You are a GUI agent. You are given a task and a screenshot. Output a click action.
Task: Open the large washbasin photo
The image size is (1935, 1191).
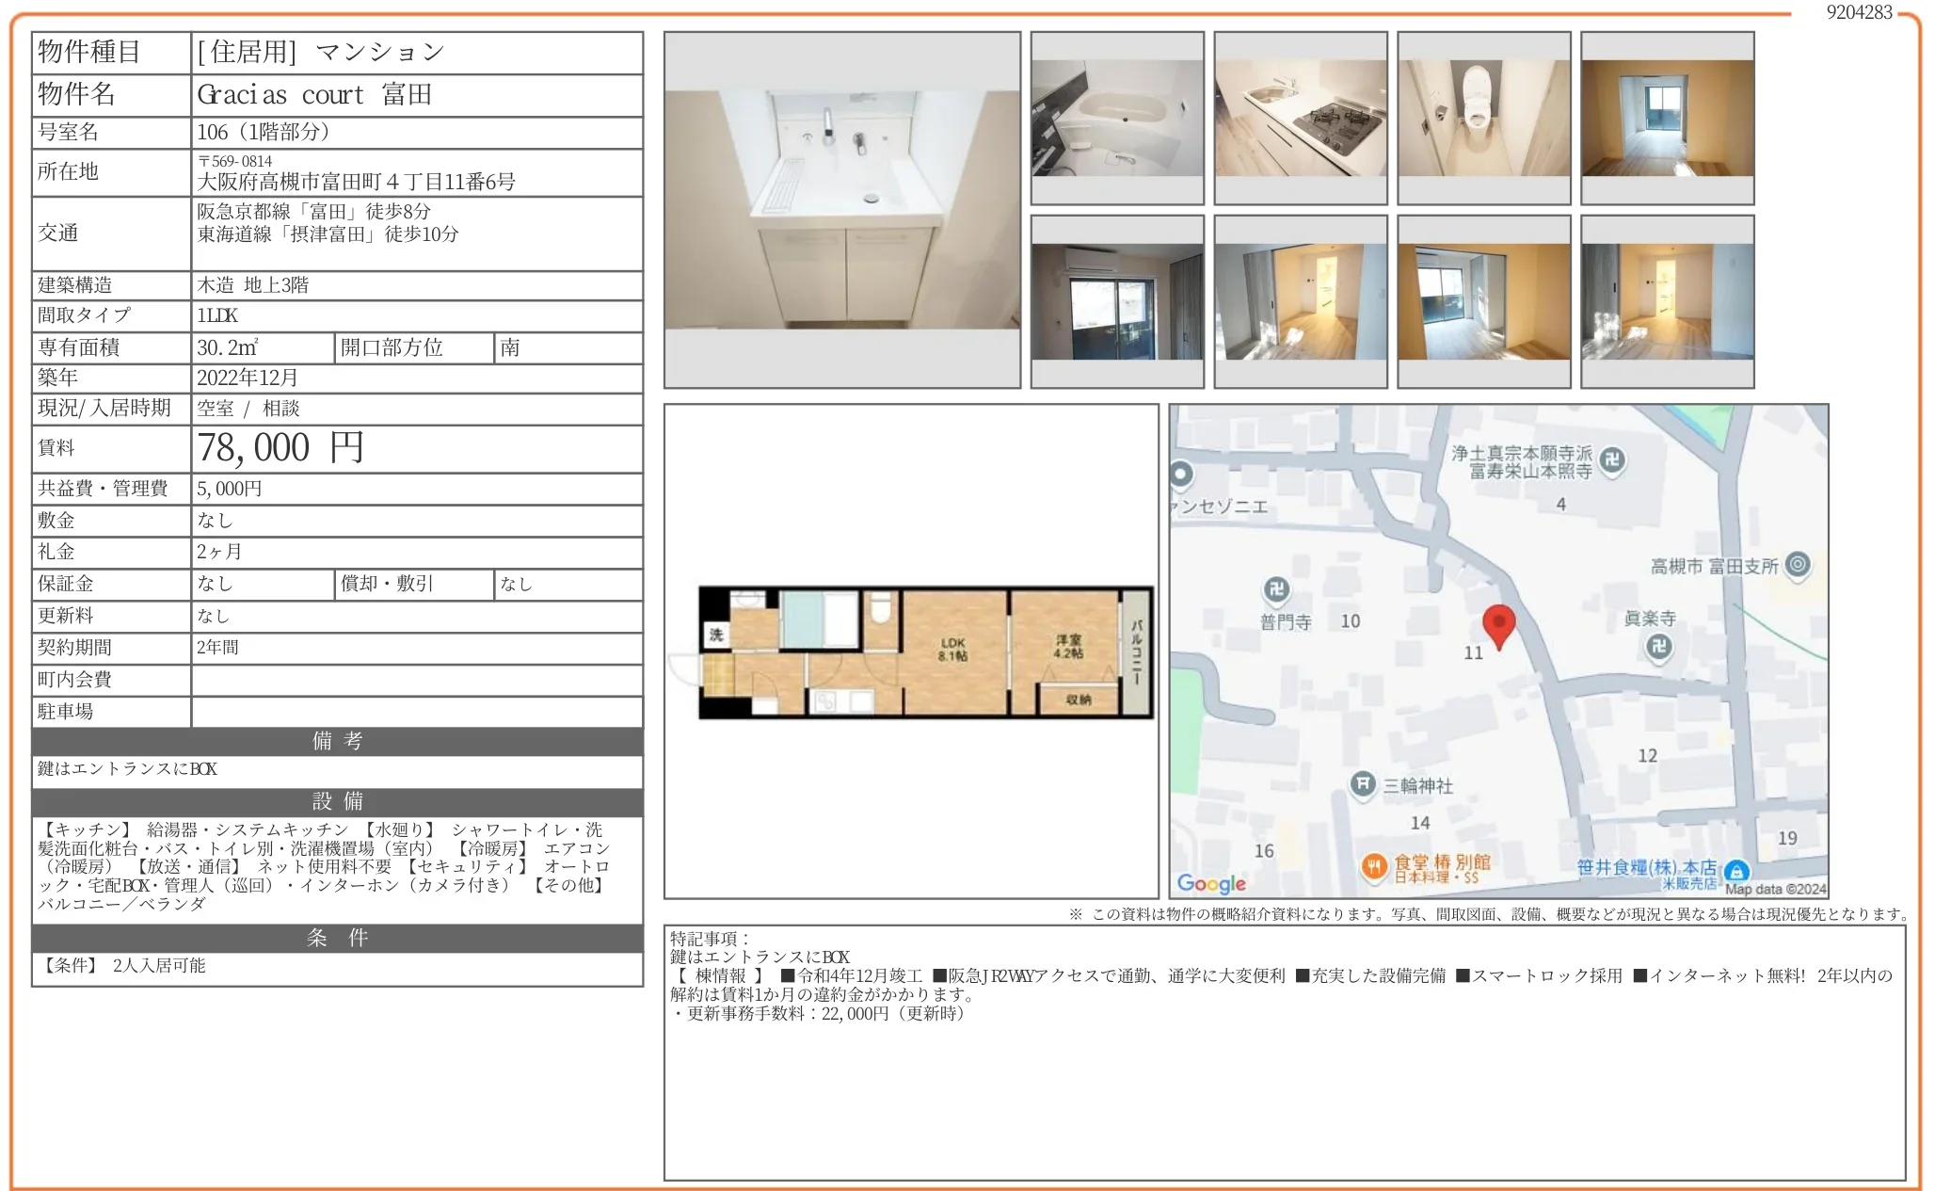pyautogui.click(x=841, y=209)
